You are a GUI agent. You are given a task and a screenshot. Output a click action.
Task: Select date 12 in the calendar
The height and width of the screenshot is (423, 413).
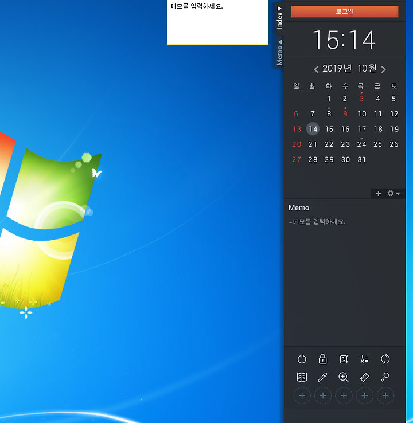395,114
